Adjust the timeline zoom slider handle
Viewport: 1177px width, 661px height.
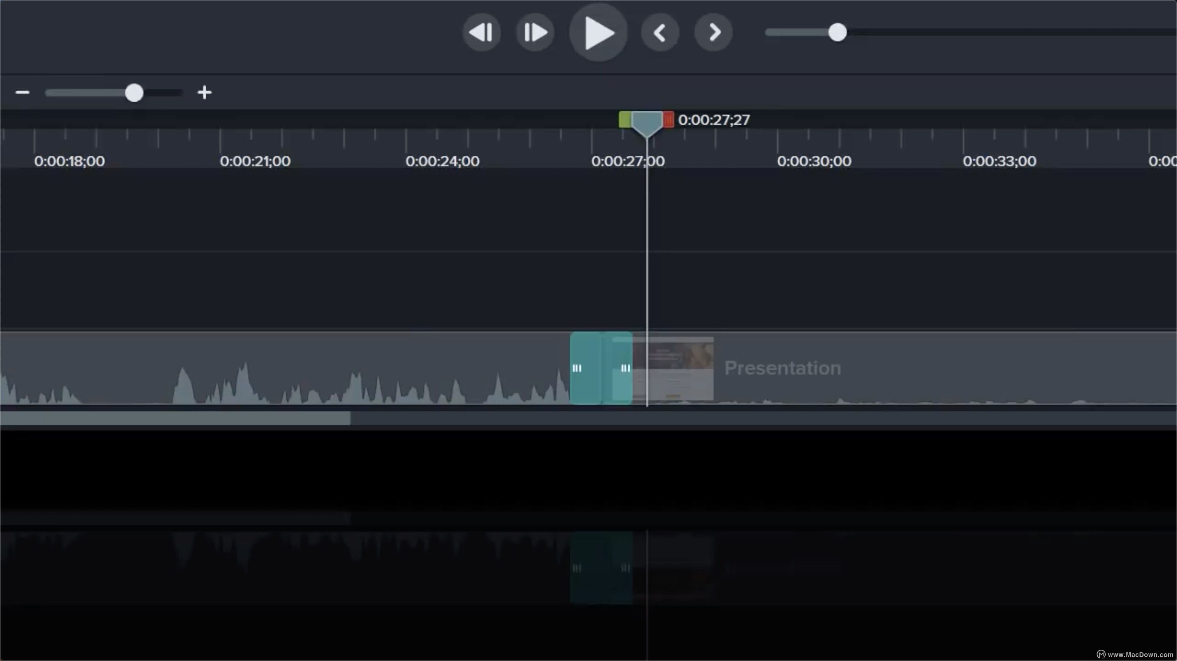134,93
